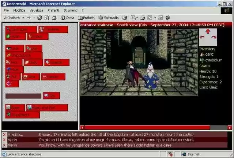Move forward with the red up arrow

click(x=208, y=31)
